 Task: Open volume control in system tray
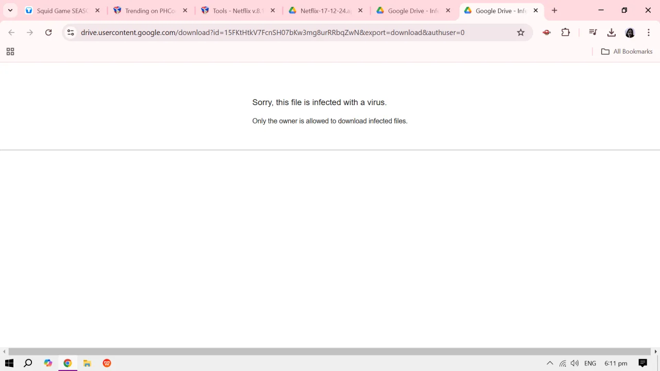pos(574,363)
